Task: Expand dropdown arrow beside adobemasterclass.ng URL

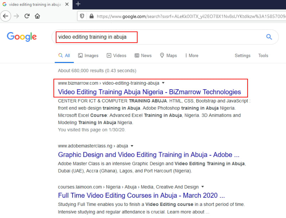Action: [x=132, y=146]
